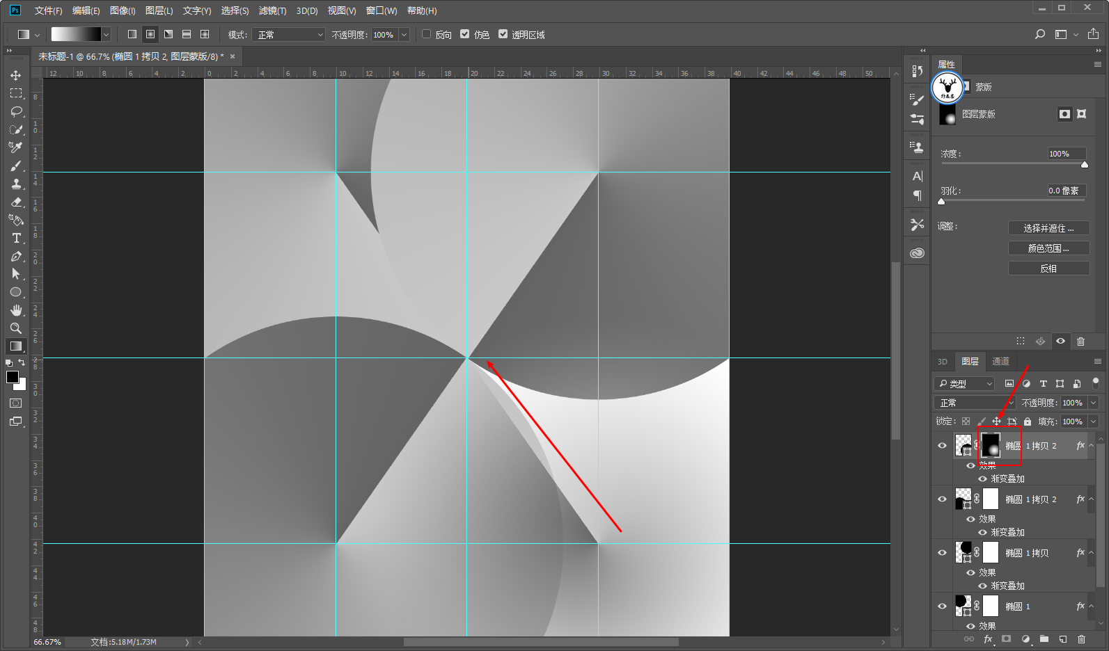Click the 反相 button
The width and height of the screenshot is (1109, 651).
coord(1048,268)
